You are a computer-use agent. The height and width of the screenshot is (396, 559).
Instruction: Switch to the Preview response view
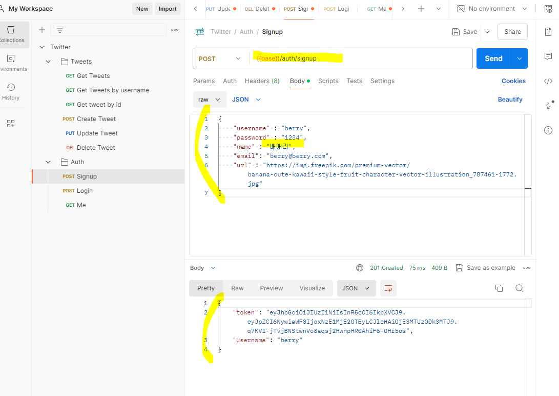click(x=271, y=288)
